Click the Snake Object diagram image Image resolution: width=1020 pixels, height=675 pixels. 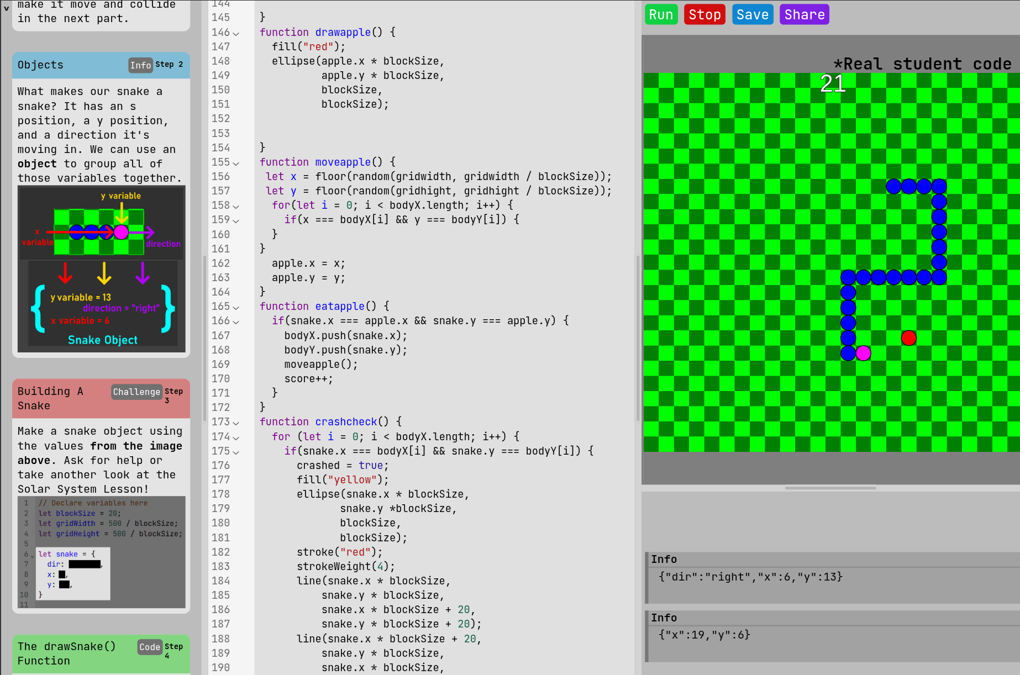coord(102,269)
